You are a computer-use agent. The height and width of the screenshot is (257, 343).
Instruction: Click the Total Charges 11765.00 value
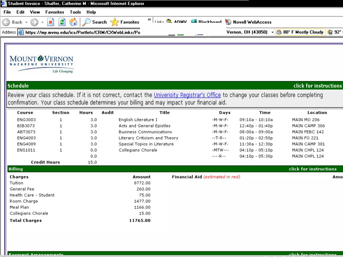[140, 221]
